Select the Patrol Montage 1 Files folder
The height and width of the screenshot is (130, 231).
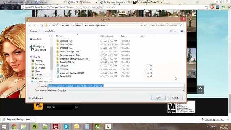pos(70,55)
